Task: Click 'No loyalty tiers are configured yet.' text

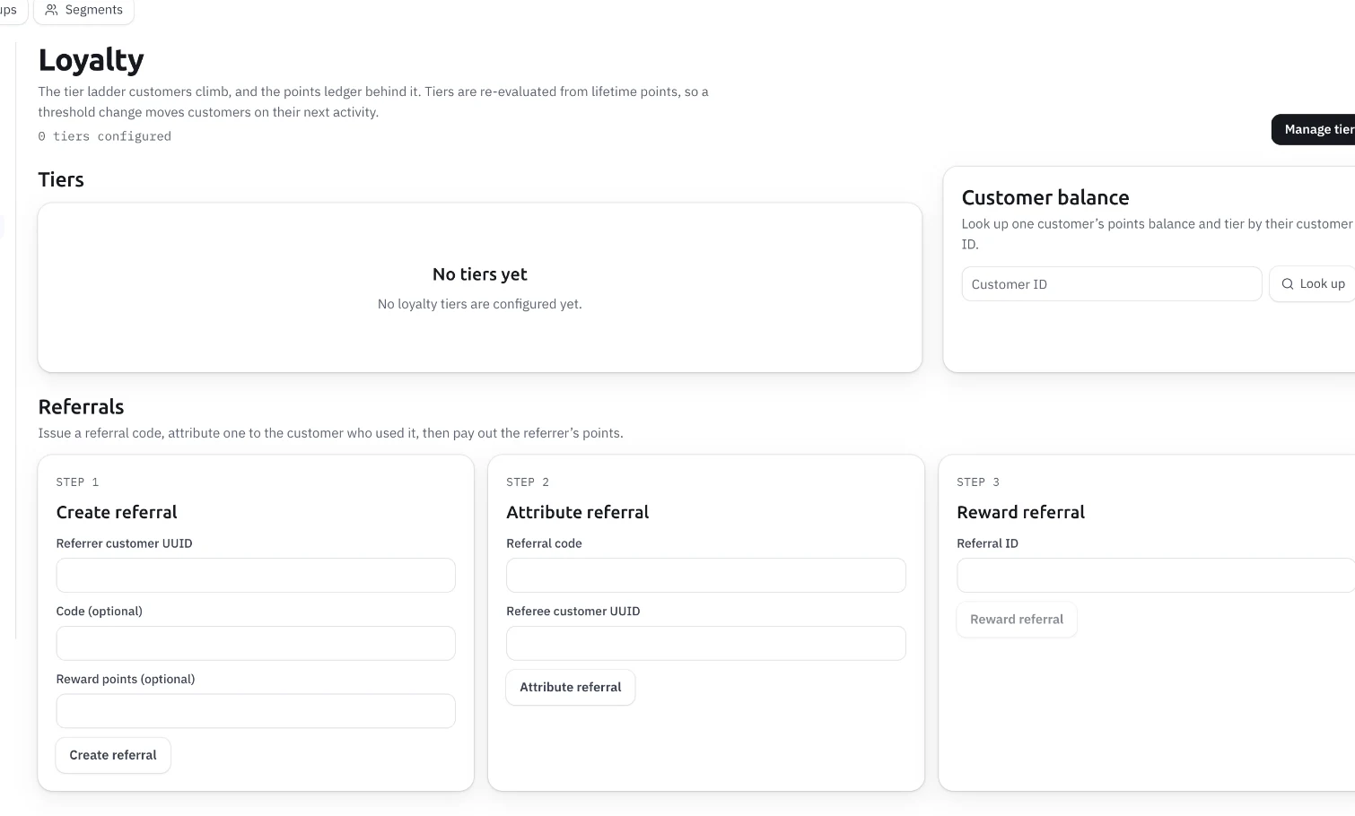Action: [x=480, y=304]
